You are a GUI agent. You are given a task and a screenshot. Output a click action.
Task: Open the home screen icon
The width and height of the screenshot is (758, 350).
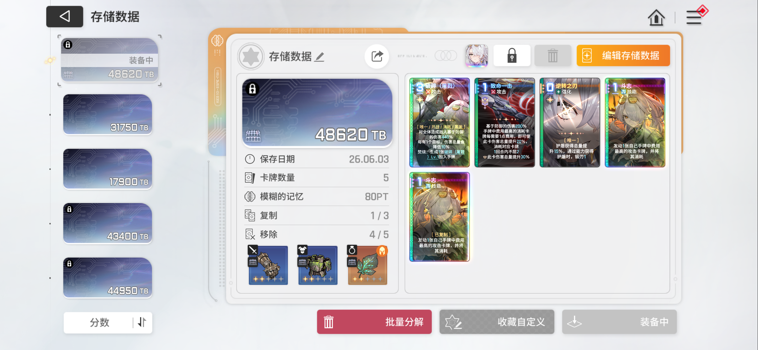(656, 18)
